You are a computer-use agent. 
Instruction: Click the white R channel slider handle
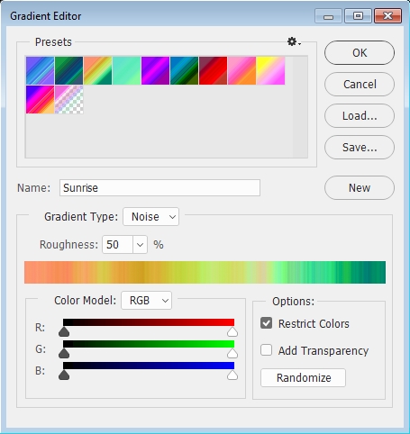pyautogui.click(x=232, y=332)
